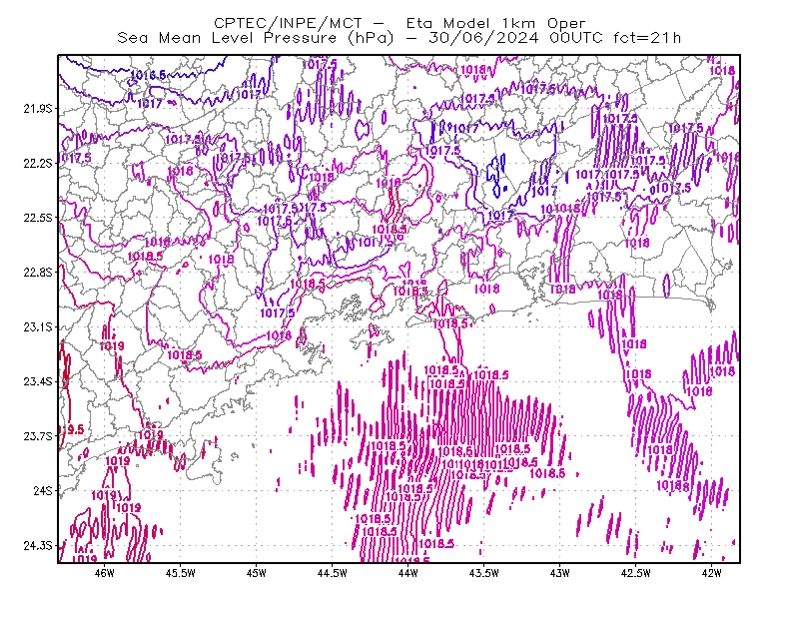Click the 42W longitude axis label

[x=712, y=573]
